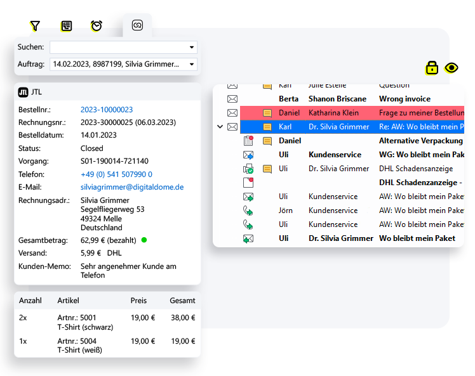The height and width of the screenshot is (376, 475).
Task: Click green paid status dot by Gesamtbetrag
Action: pyautogui.click(x=144, y=240)
